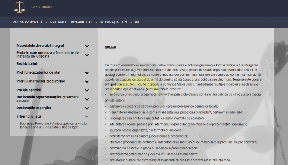Open MATERIALELE DOSARULUI #1 menu item
Viewport: 288px width, 165px height.
(71, 22)
